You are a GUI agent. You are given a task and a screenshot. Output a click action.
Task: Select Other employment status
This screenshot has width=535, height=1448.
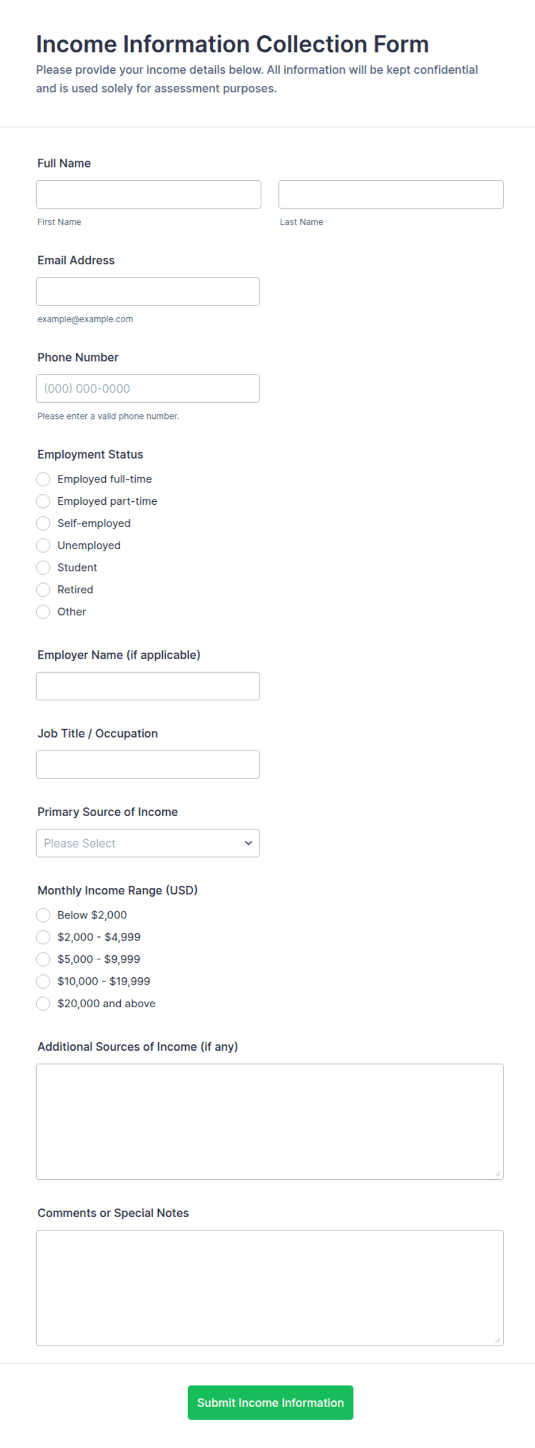tap(43, 612)
